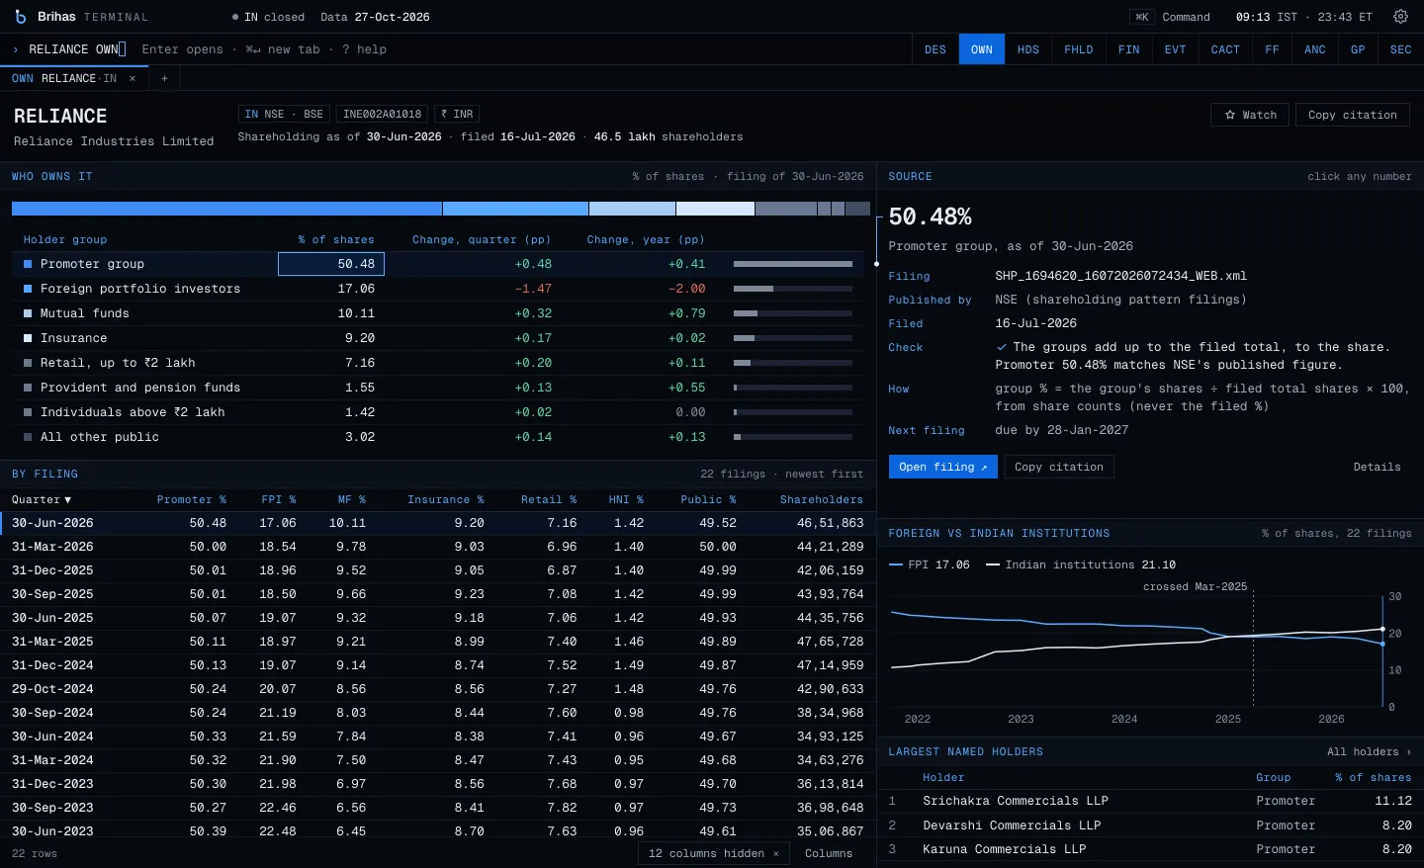
Task: Open the Columns chooser
Action: tap(829, 853)
